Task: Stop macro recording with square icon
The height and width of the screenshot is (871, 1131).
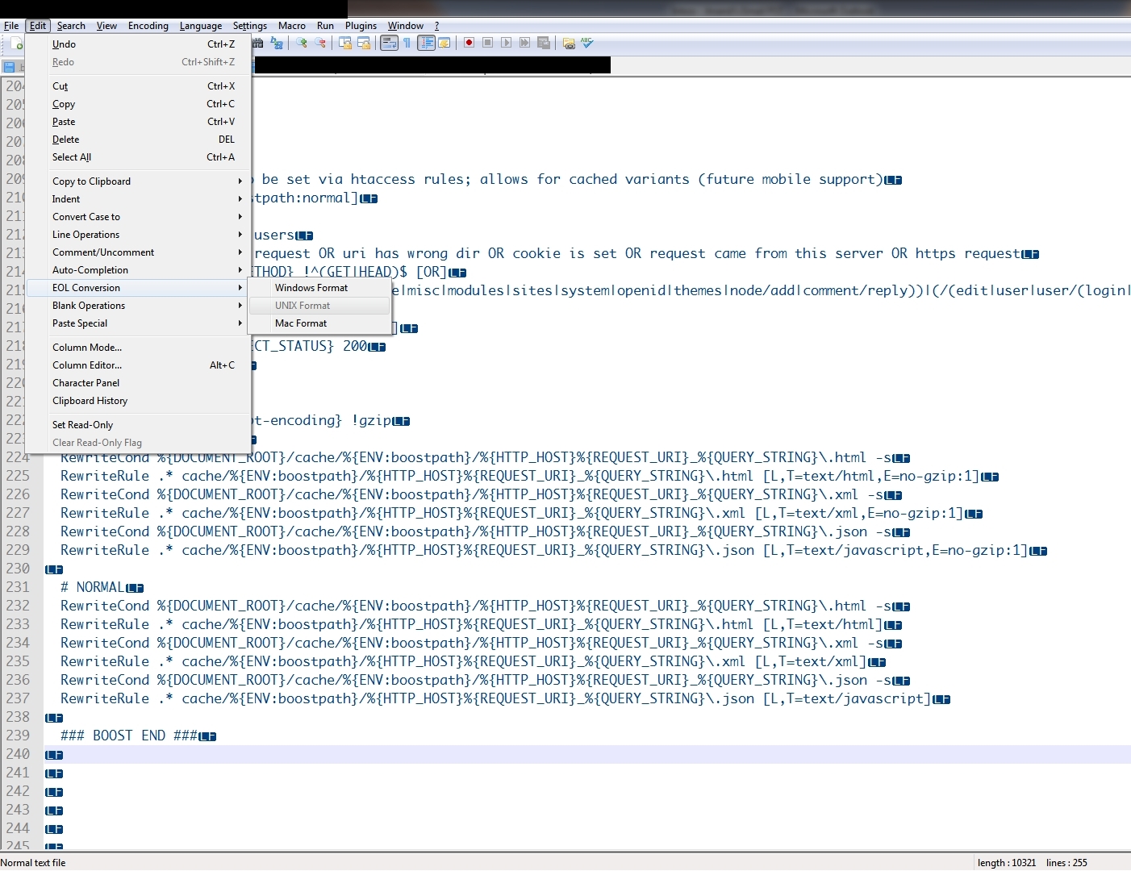Action: [487, 43]
